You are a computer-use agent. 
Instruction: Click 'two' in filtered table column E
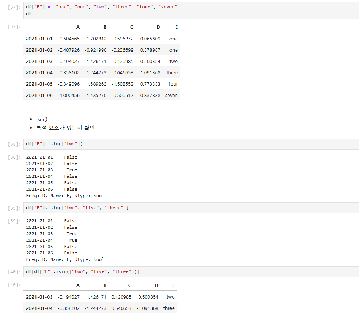tap(170, 297)
